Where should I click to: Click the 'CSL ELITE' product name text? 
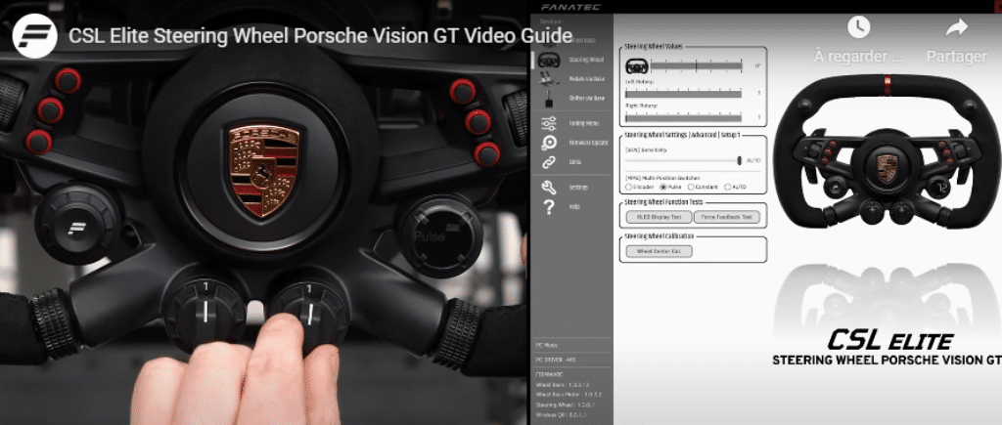[x=890, y=340]
